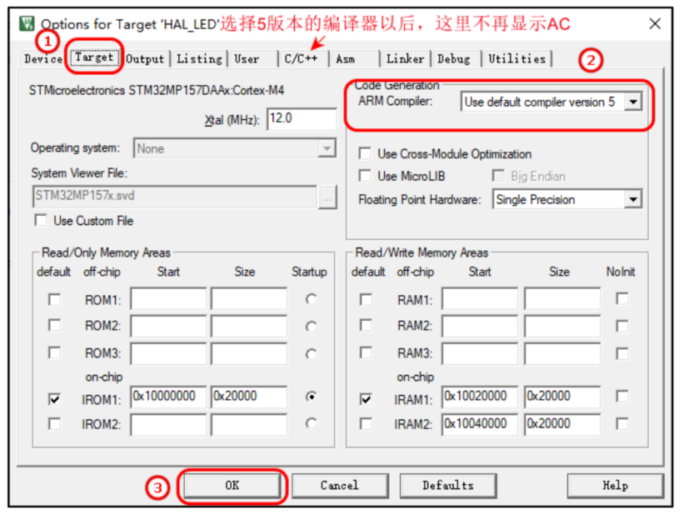Click the IROM1 Size field 0x20000
The width and height of the screenshot is (684, 515).
click(x=249, y=397)
